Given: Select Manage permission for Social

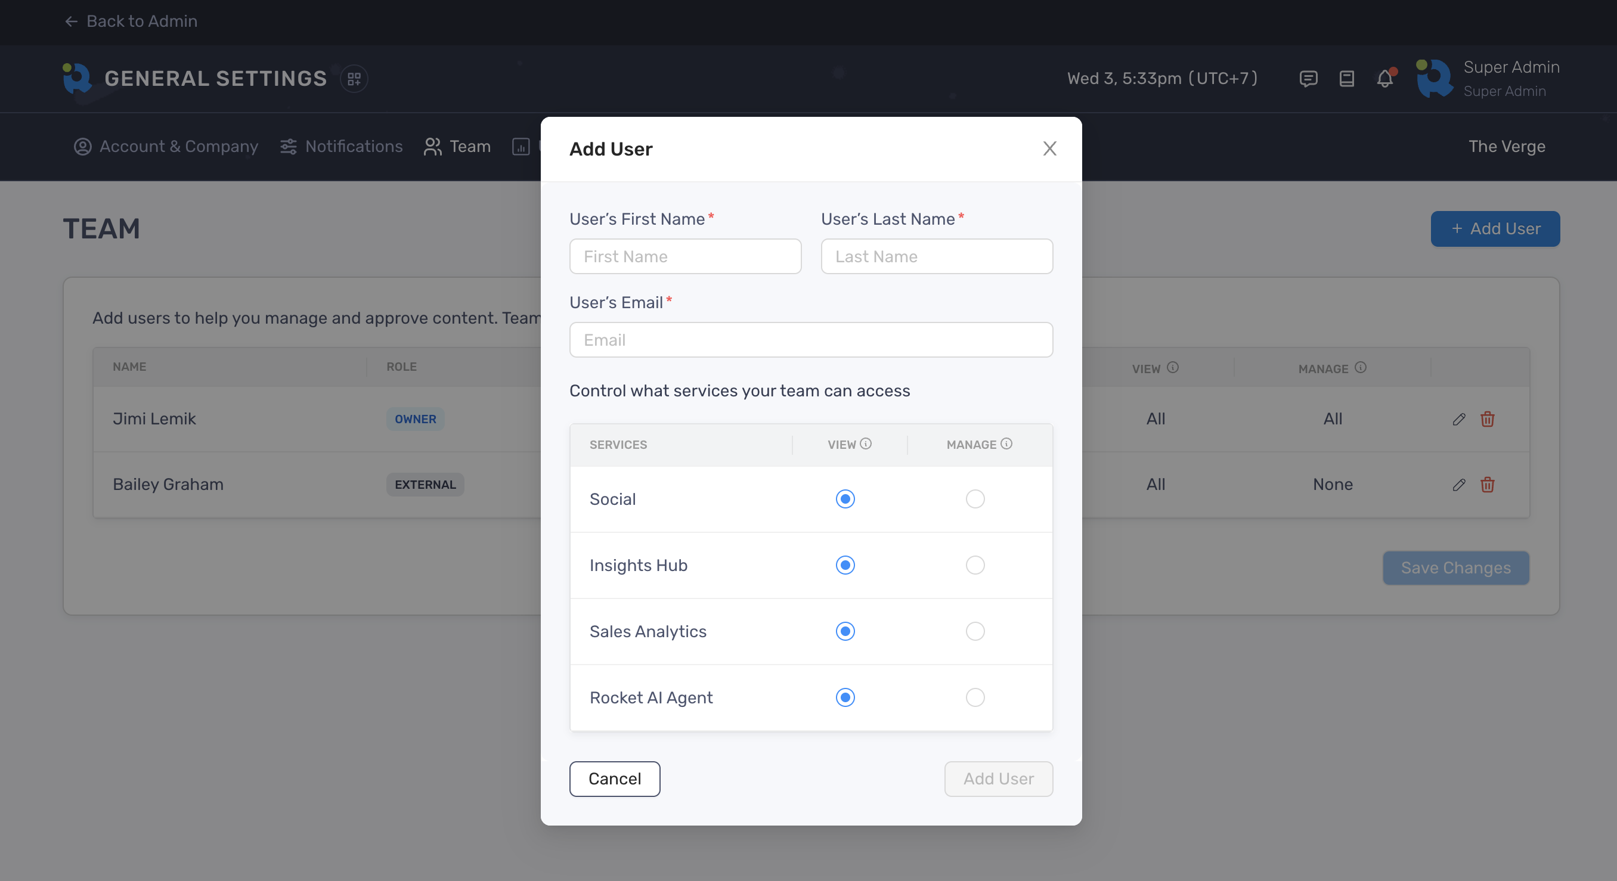Looking at the screenshot, I should pyautogui.click(x=975, y=499).
